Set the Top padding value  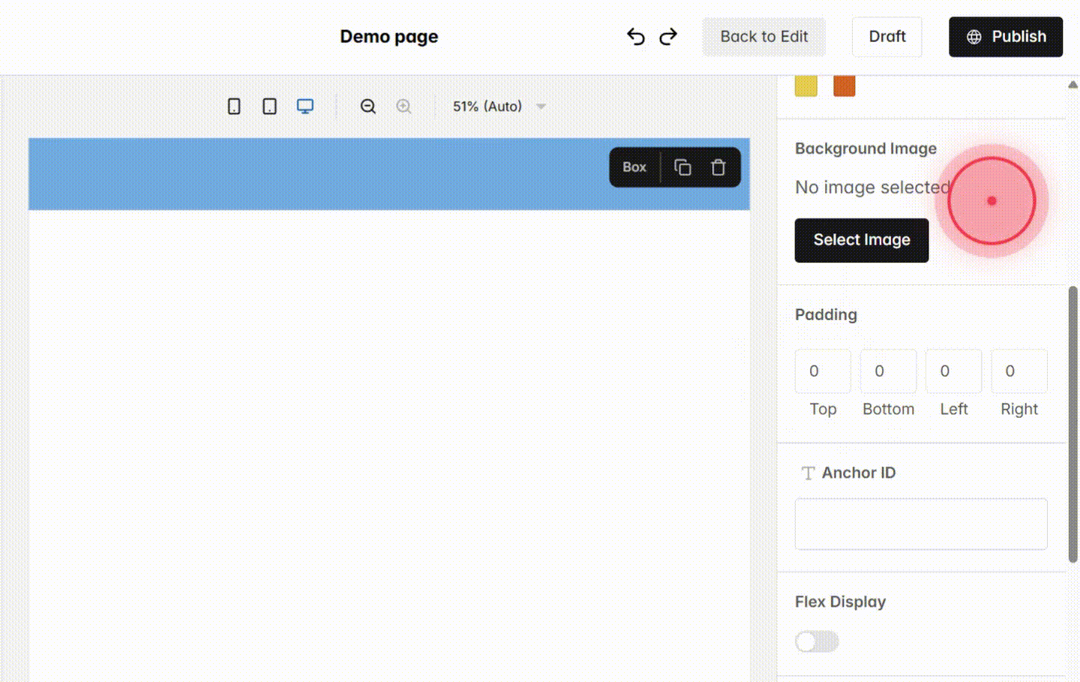[822, 371]
